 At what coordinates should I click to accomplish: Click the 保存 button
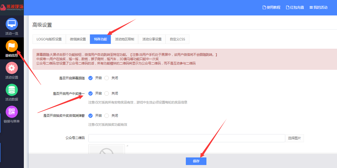coord(196,161)
